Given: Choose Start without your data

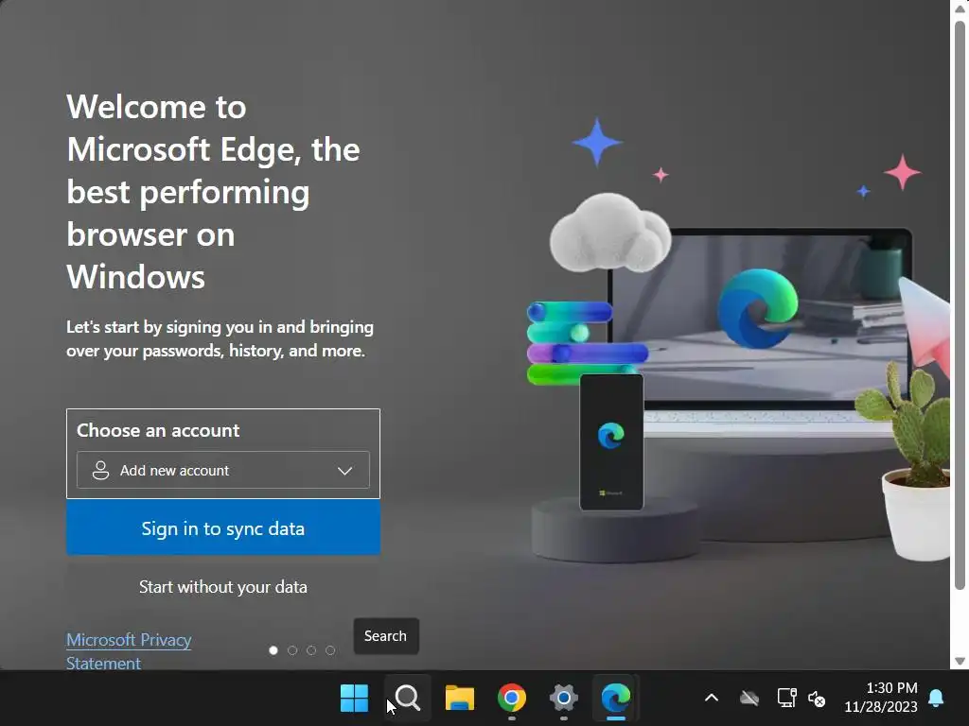Looking at the screenshot, I should (223, 586).
